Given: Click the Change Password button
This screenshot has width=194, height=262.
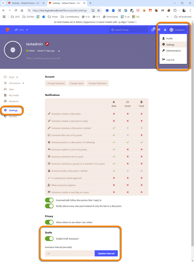Looking at the screenshot, I should point(56,83).
